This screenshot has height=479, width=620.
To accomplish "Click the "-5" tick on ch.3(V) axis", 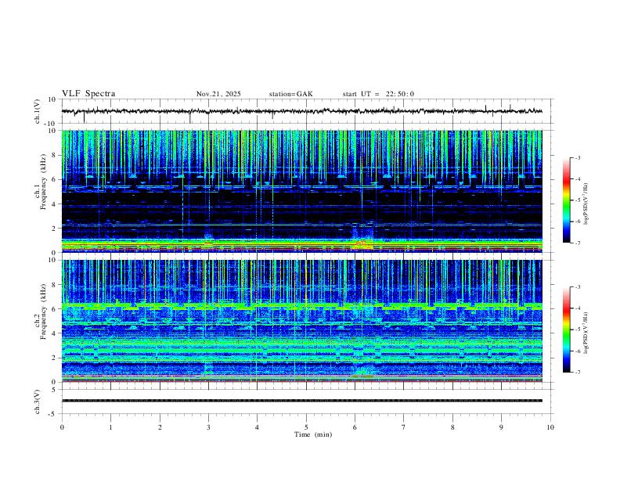I will (x=53, y=414).
